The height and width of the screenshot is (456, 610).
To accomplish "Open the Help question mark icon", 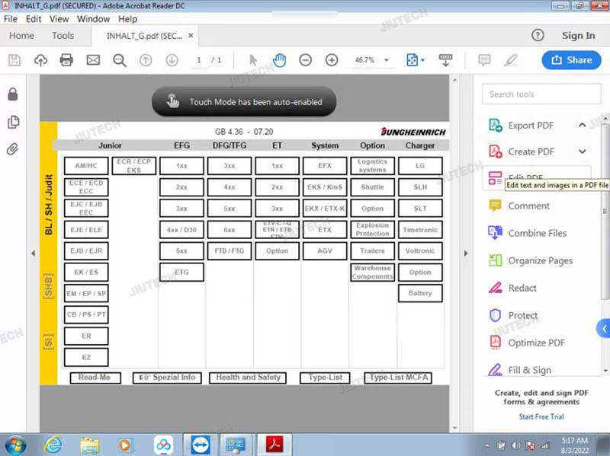I will tap(538, 35).
